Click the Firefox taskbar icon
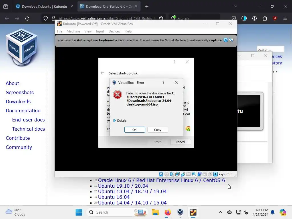 point(168,212)
